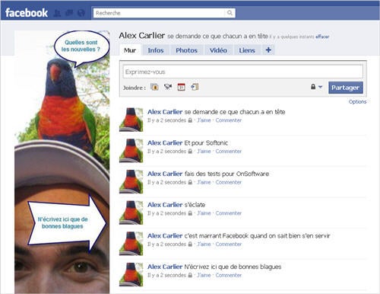The image size is (380, 294).
Task: Click effacer link next to status
Action: [x=322, y=37]
